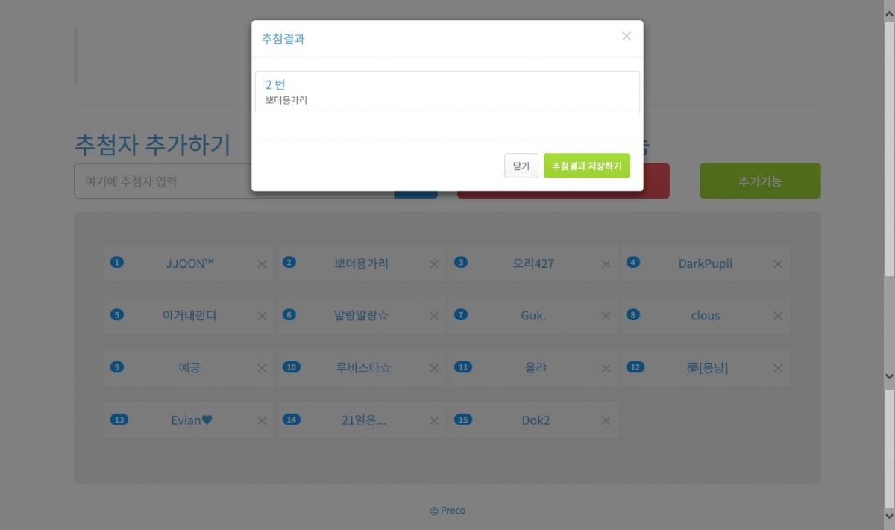Remove Evian♥ entry with X icon
This screenshot has height=530, width=895.
(262, 421)
